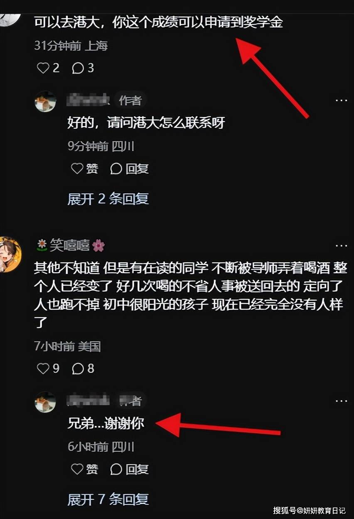
Task: Like the 笑嘻嘻 comment with 9 likes
Action: click(48, 368)
